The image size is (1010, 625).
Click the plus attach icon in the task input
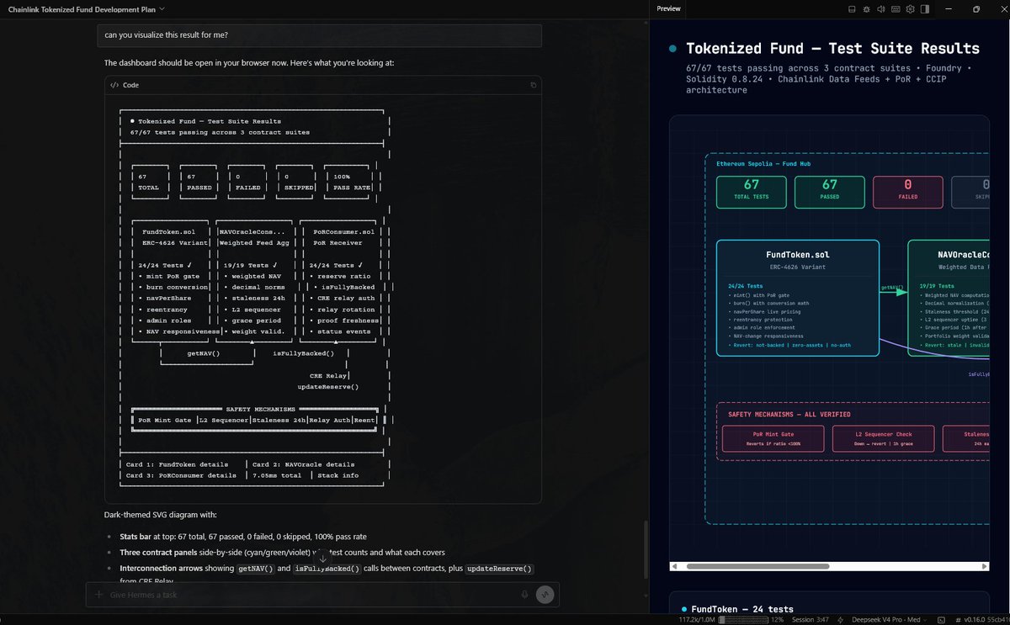99,595
